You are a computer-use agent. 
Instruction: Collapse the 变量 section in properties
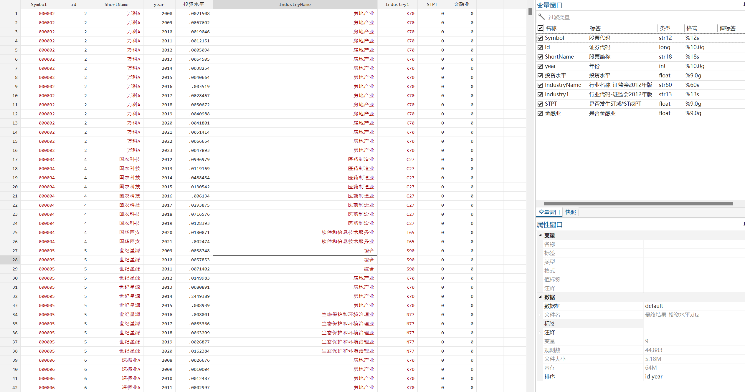point(540,235)
